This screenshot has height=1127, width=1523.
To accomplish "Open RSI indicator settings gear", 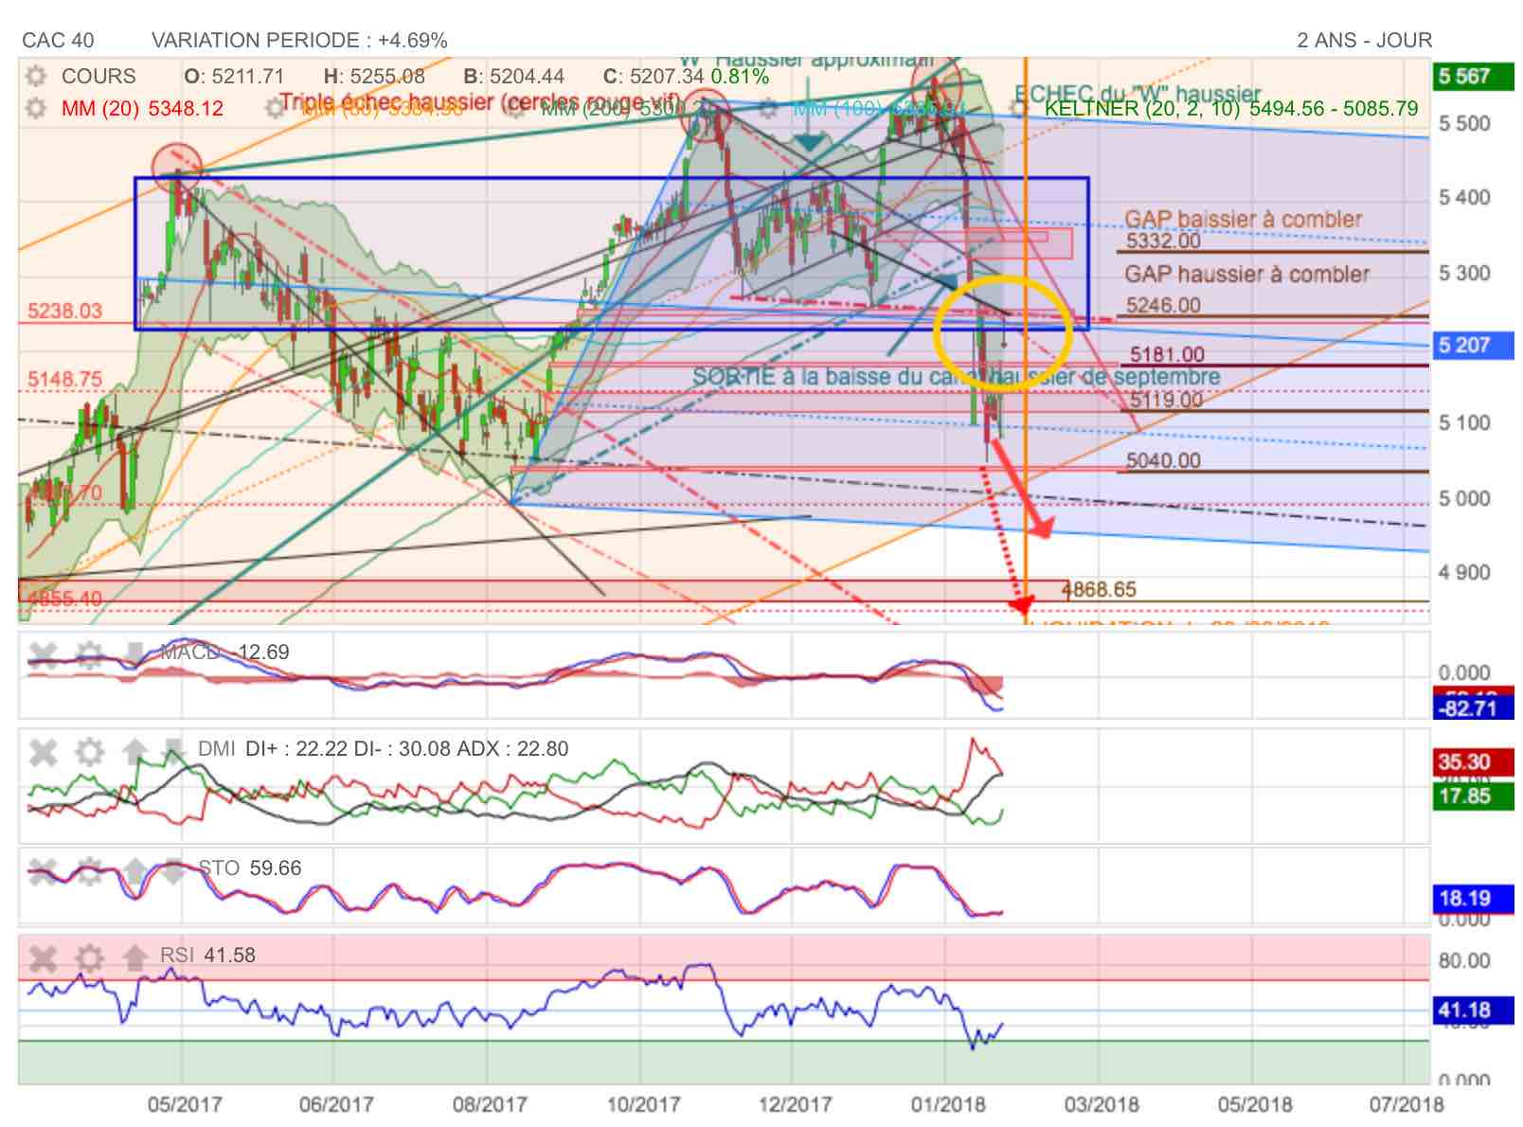I will coord(89,957).
